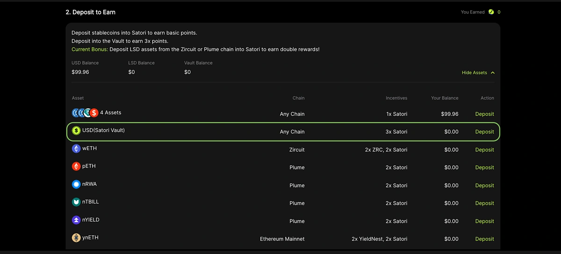This screenshot has width=561, height=254.
Task: Choose Deposit for nTBILL
Action: pos(484,203)
